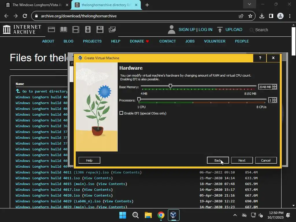Click the SIGN UP link
The width and height of the screenshot is (296, 222).
(x=187, y=30)
